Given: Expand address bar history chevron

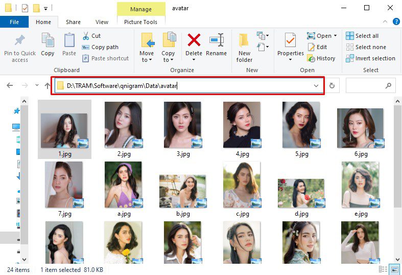Looking at the screenshot, I should pos(316,86).
